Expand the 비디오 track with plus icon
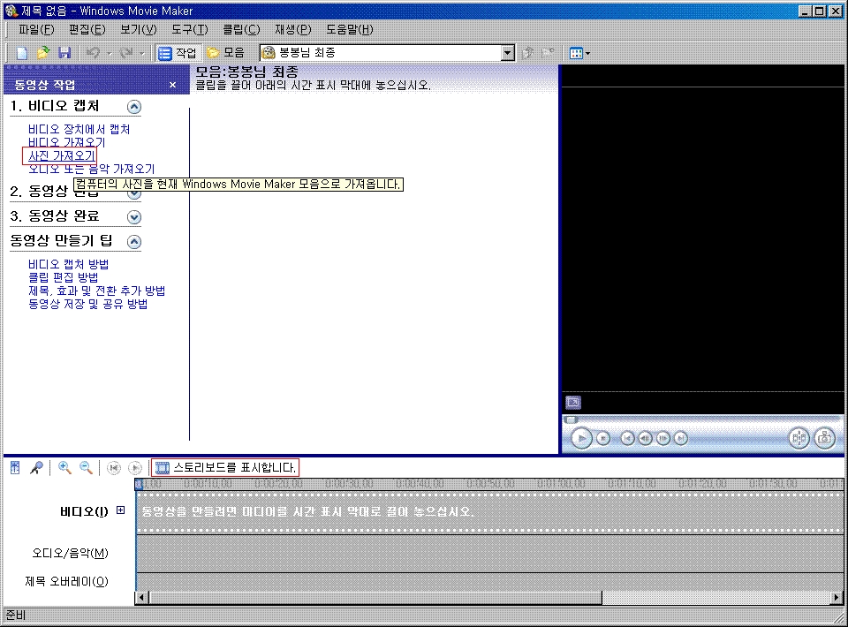 [121, 510]
